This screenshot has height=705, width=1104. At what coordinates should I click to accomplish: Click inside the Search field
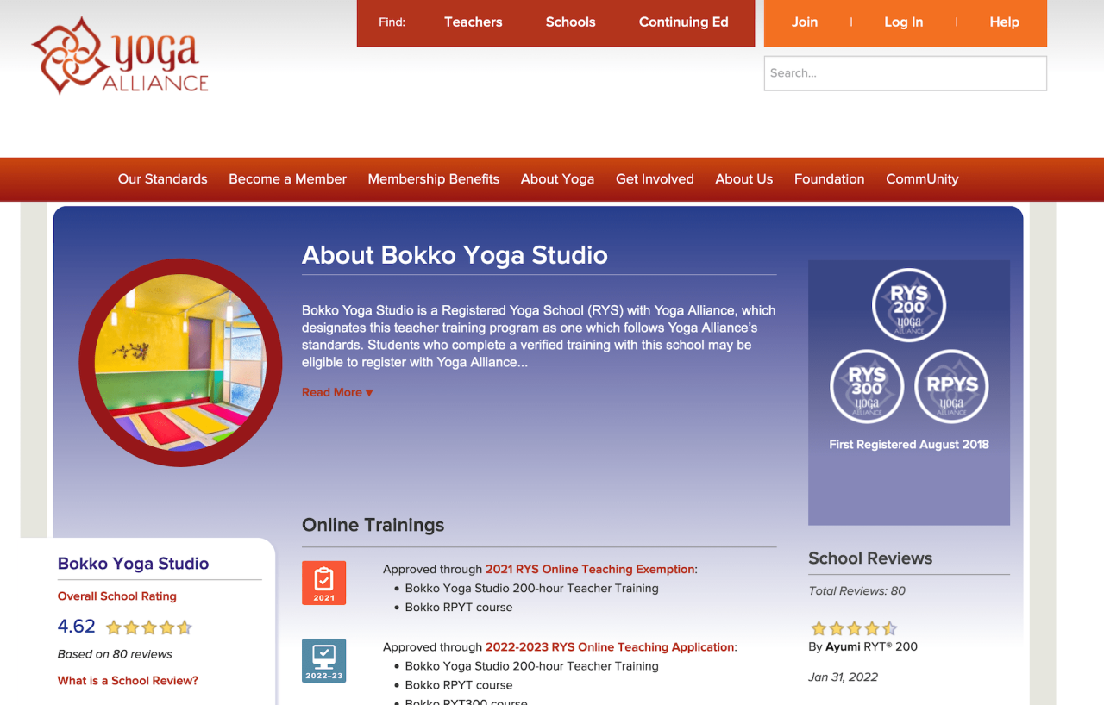pos(905,73)
